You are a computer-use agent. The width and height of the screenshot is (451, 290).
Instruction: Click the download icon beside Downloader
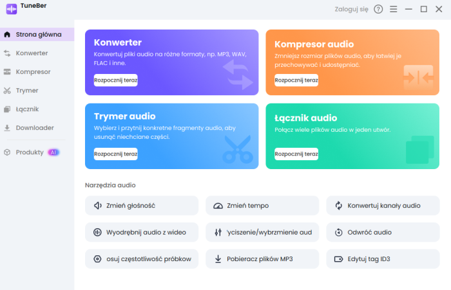[7, 128]
